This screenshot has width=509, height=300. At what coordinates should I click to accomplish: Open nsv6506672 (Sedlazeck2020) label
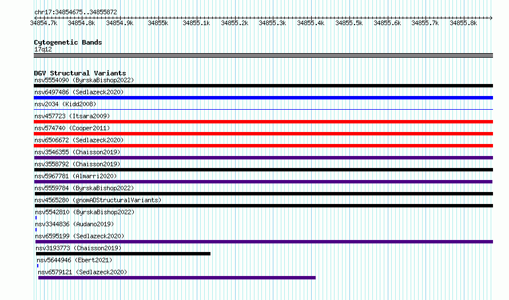[79, 140]
